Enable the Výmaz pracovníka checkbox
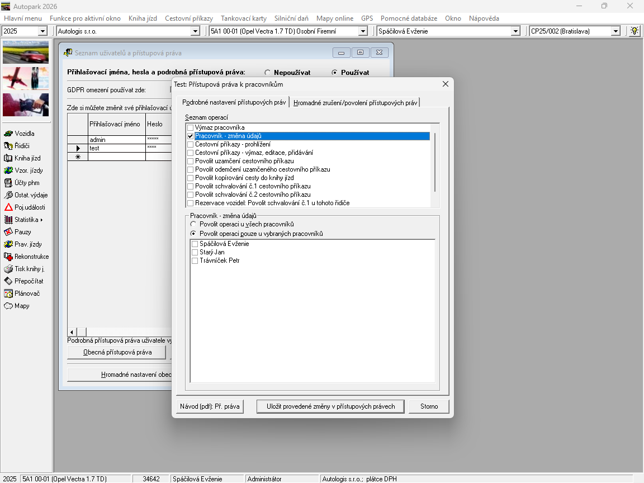This screenshot has height=483, width=644. pos(191,128)
